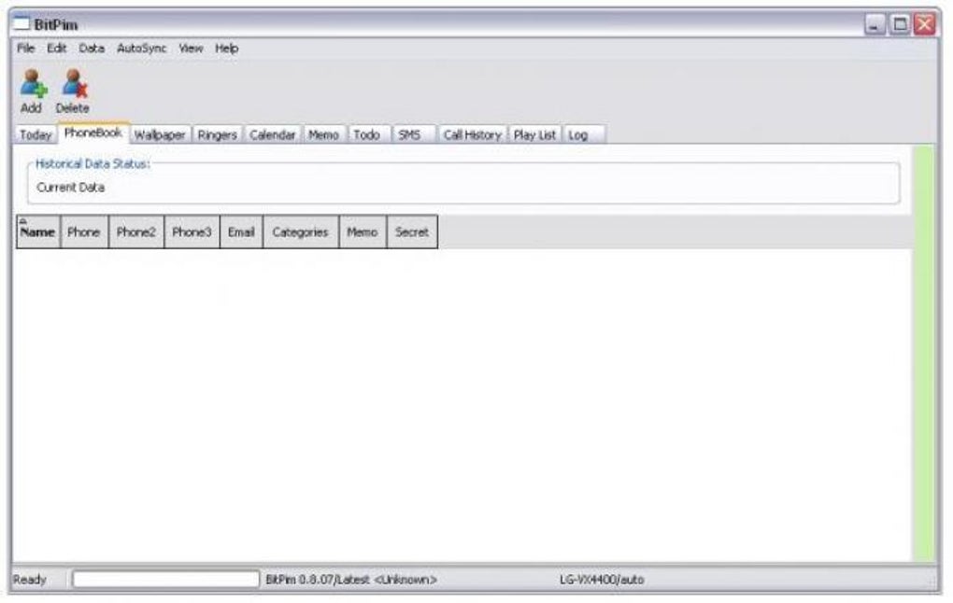This screenshot has height=603, width=953.
Task: Minimize the BitPim window
Action: tap(875, 24)
